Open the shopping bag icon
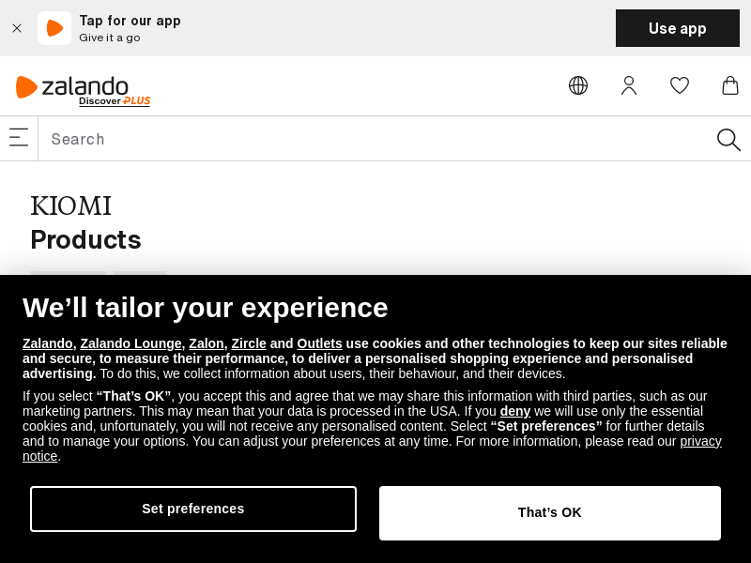 (730, 85)
